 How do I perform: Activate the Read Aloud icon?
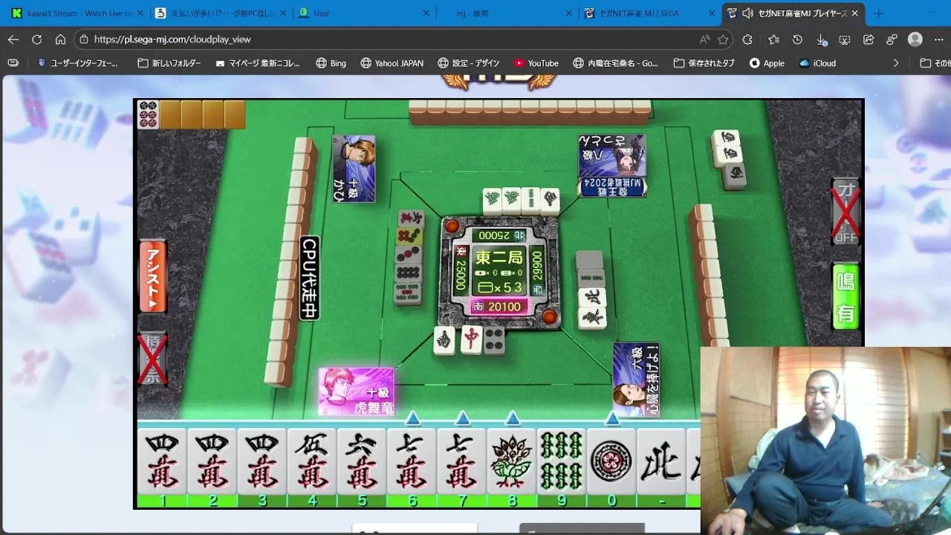click(x=704, y=39)
